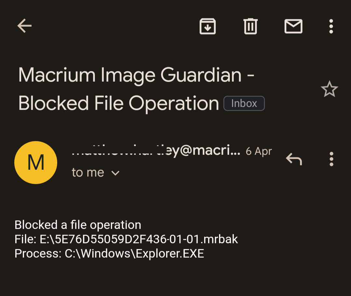Star the Macrium Image Guardian email

click(x=330, y=88)
